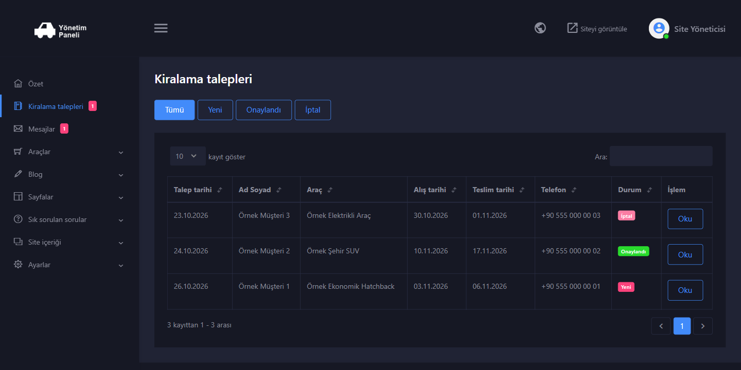Open the records-per-page dropdown showing 10
The width and height of the screenshot is (741, 370).
coord(188,156)
